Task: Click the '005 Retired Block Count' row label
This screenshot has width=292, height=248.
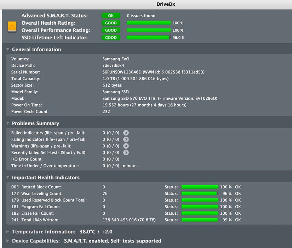Action: coord(36,187)
